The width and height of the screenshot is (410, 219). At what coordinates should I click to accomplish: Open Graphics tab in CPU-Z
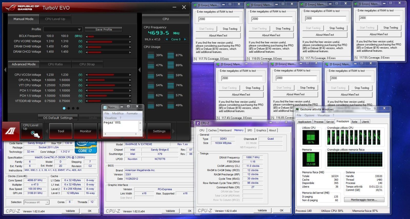pyautogui.click(x=261, y=130)
